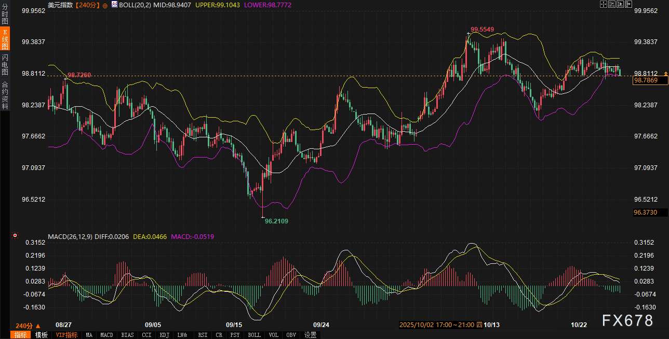The width and height of the screenshot is (669, 339).
Task: Click the orange circle icon beside 240分 title
Action: point(105,5)
